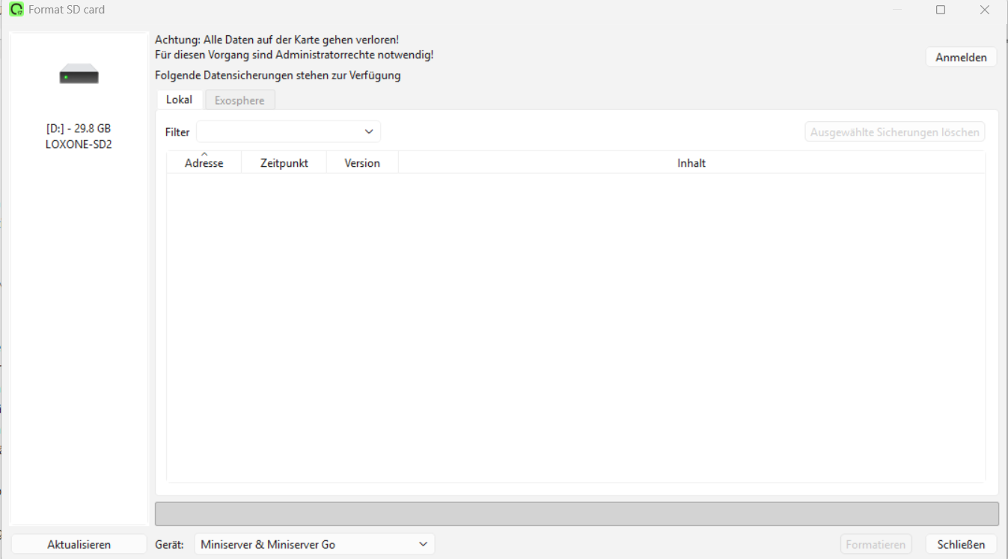Click the gray progress bar
The height and width of the screenshot is (559, 1008).
pos(576,513)
